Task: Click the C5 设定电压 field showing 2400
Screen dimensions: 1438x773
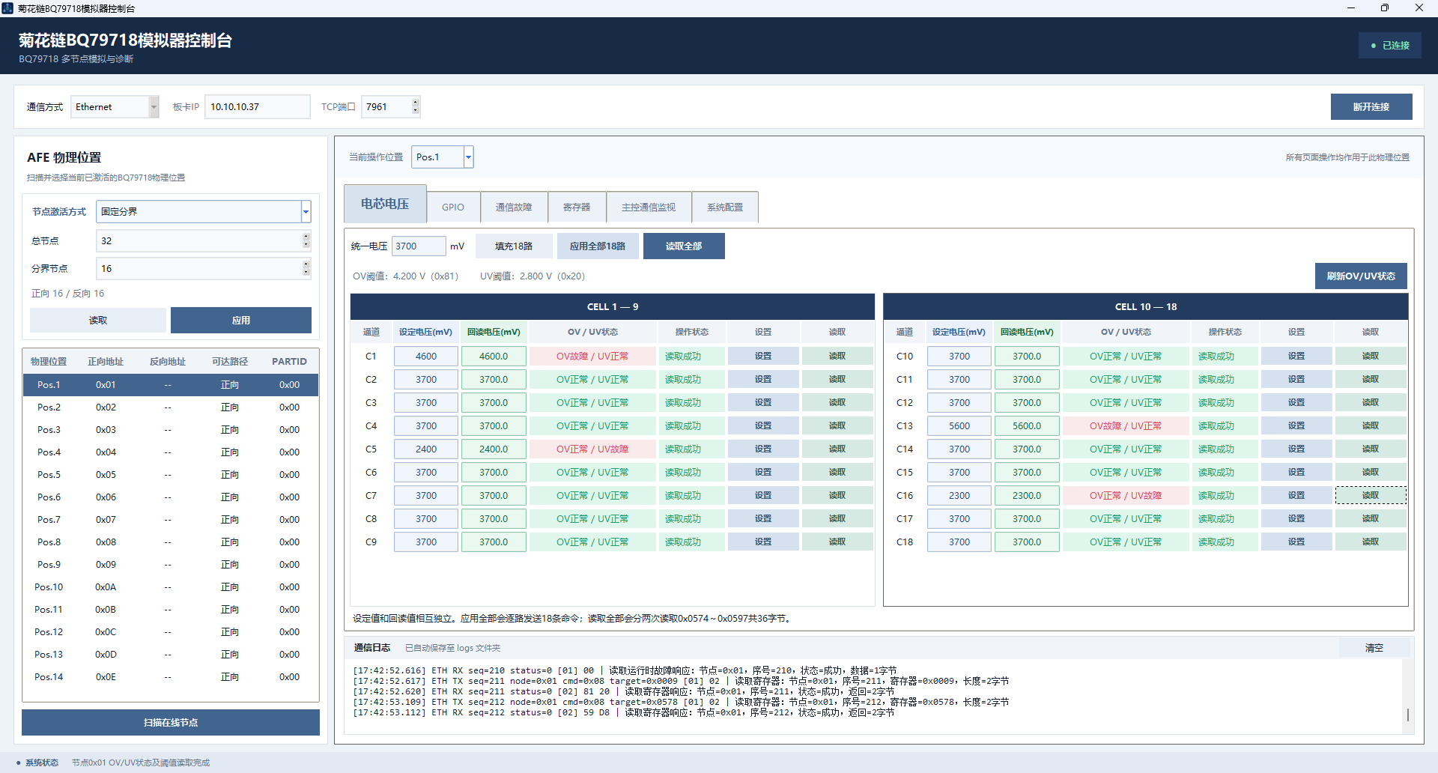Action: pos(426,449)
